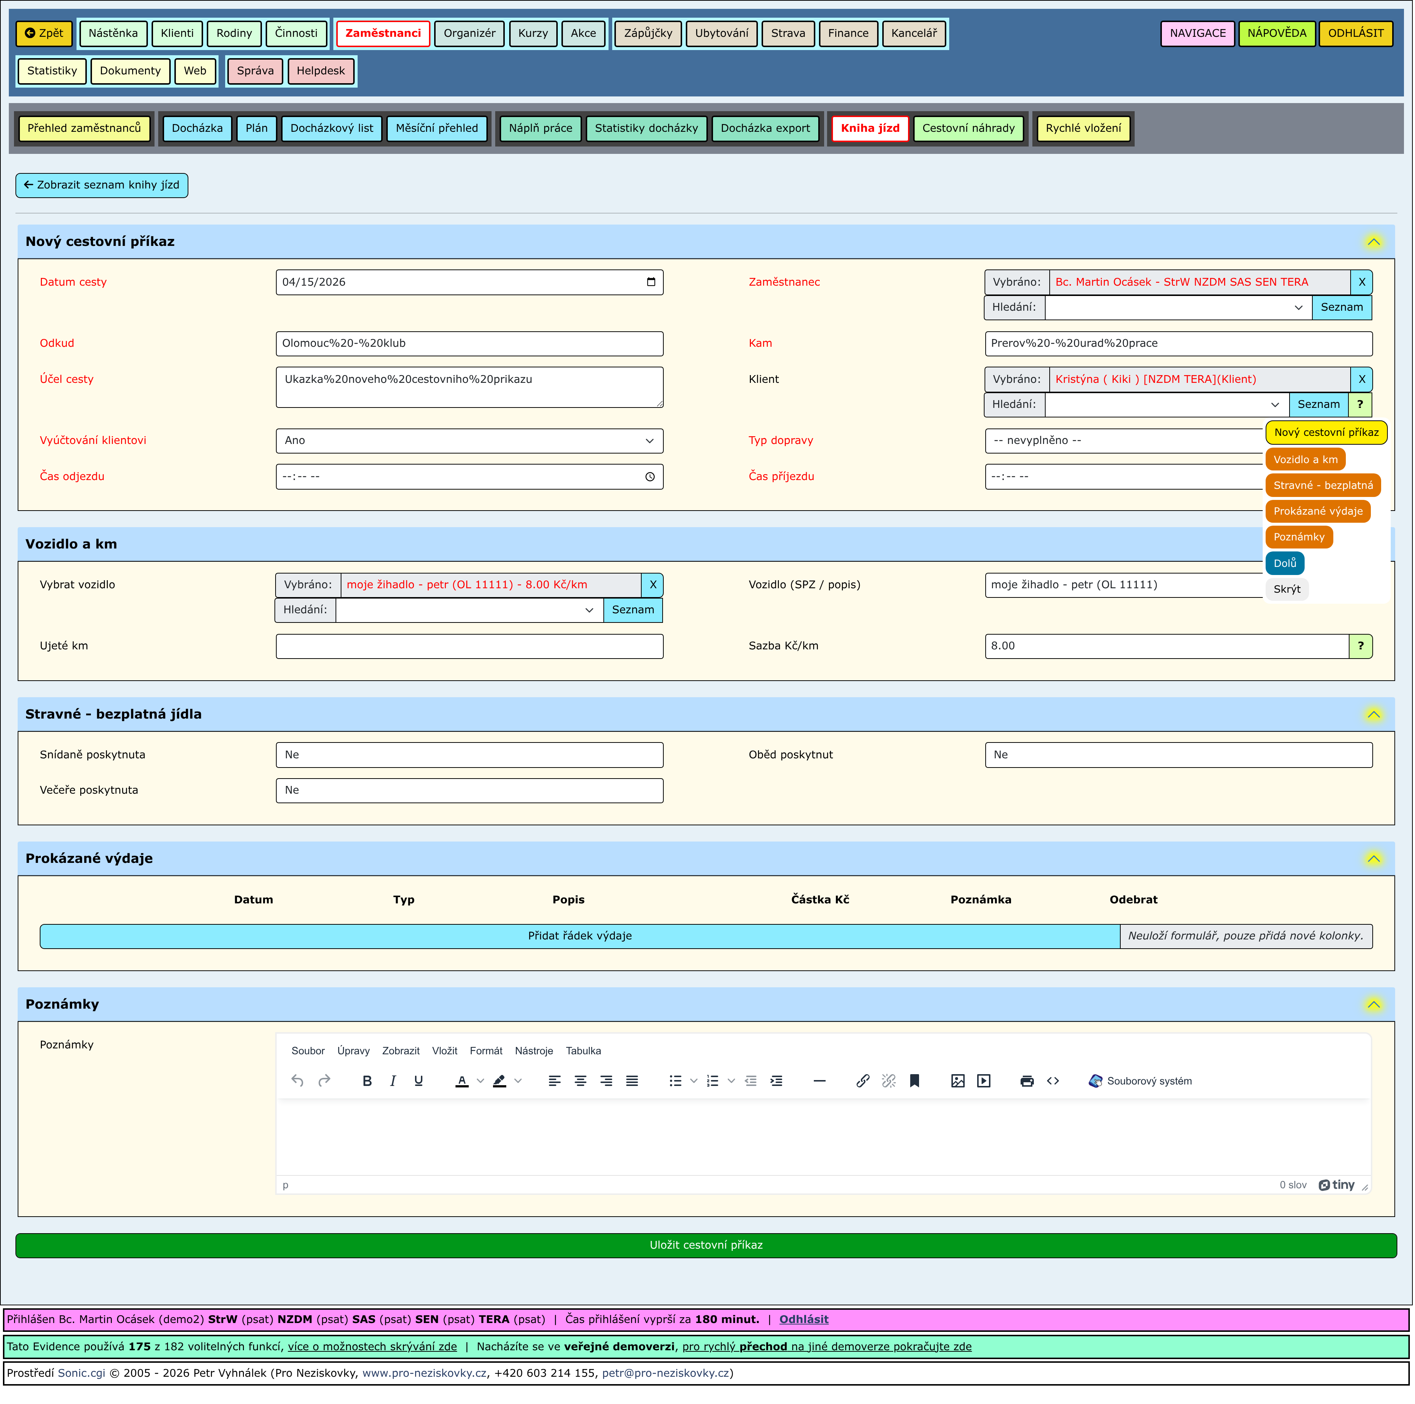This screenshot has height=1404, width=1415.
Task: Collapse the Poznámky section
Action: pyautogui.click(x=1374, y=1005)
